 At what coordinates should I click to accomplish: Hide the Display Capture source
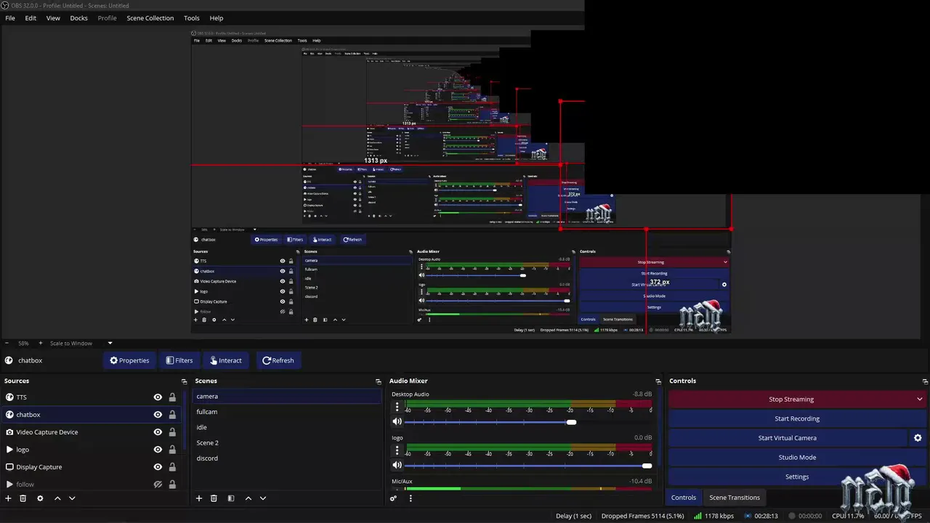point(158,467)
